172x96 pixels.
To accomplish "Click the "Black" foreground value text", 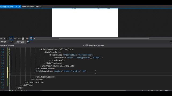I will pyautogui.click(x=96, y=58).
